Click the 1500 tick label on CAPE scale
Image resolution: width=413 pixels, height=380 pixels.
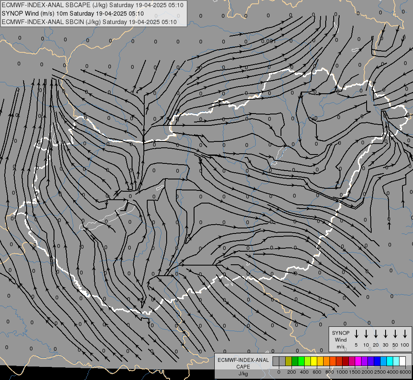pyautogui.click(x=354, y=372)
